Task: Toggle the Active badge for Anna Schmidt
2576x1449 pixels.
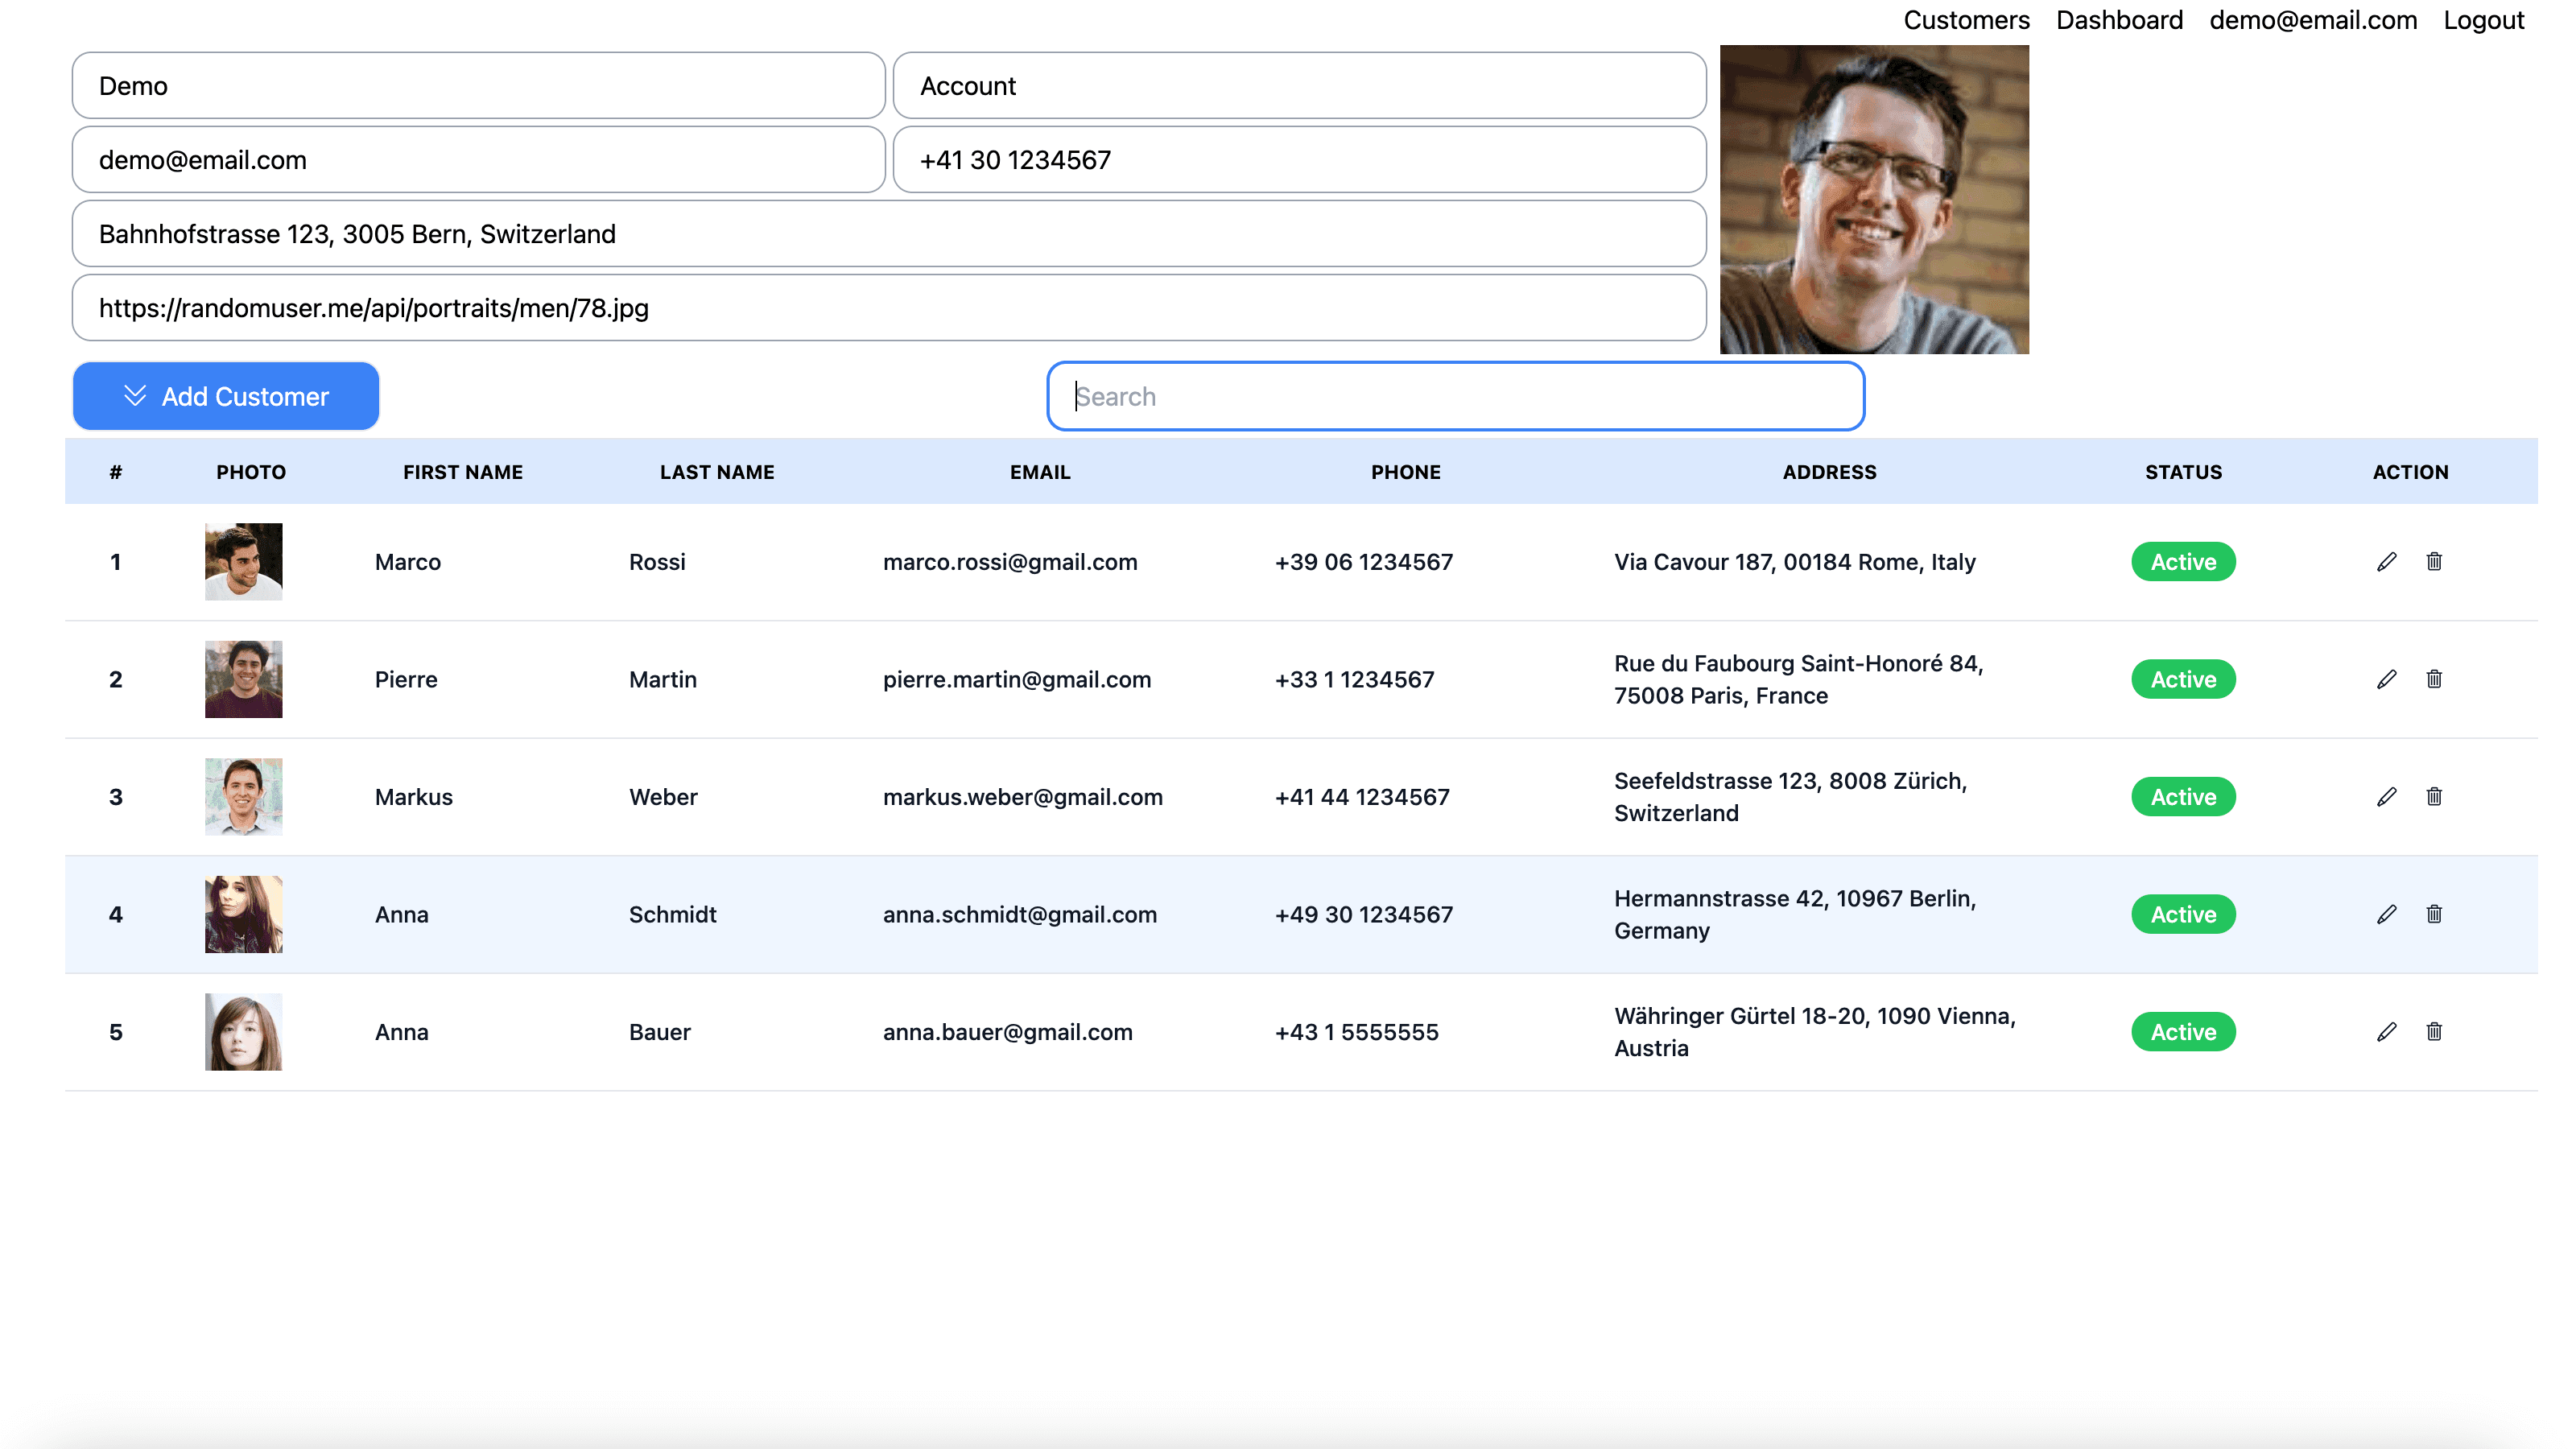Action: tap(2183, 913)
